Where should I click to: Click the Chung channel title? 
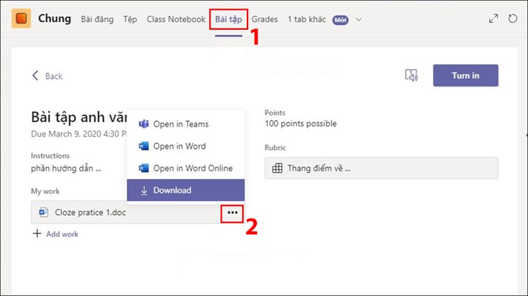[55, 18]
